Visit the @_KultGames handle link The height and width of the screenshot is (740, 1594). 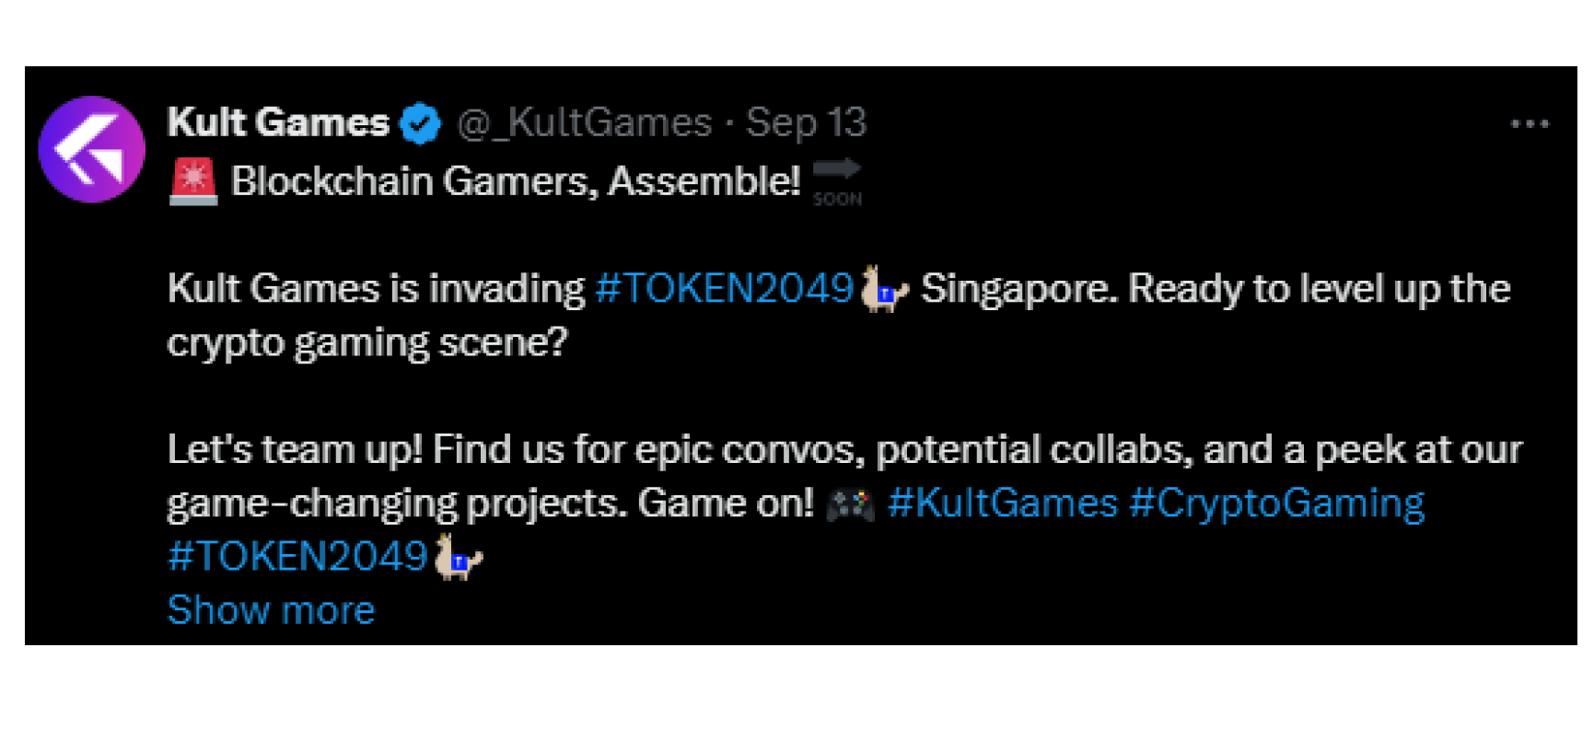pyautogui.click(x=584, y=123)
